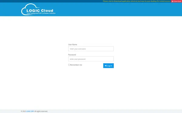The image size is (182, 113).
Task: Click the 'Password' label
Action: (x=72, y=55)
